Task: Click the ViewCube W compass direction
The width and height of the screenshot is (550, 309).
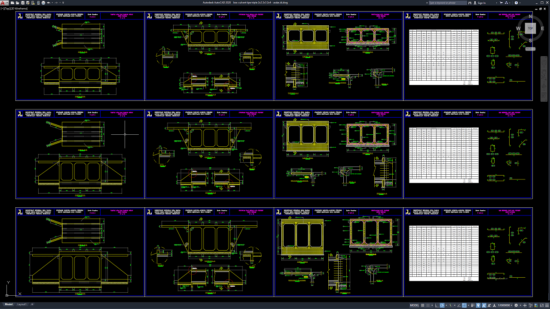Action: (x=519, y=29)
